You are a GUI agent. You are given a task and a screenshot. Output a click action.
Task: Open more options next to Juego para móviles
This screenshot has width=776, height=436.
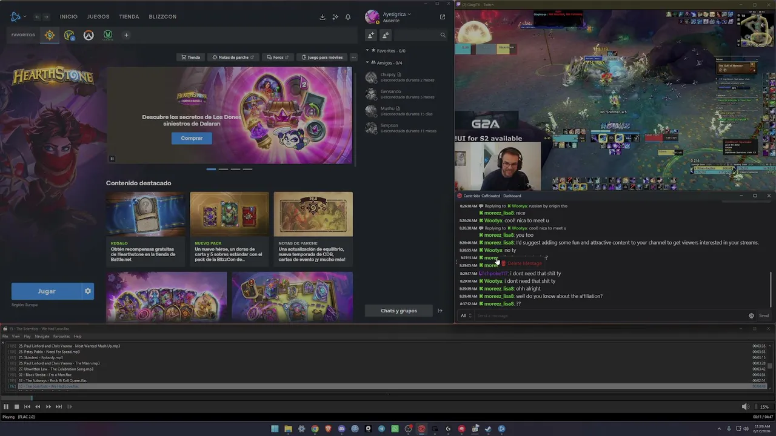[353, 58]
